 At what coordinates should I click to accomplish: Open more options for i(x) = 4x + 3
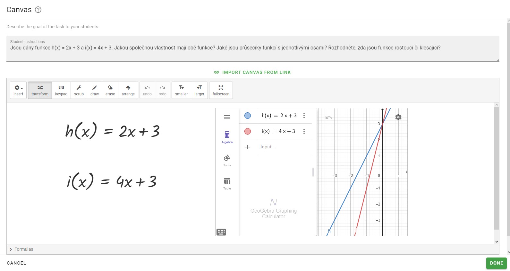tap(304, 131)
